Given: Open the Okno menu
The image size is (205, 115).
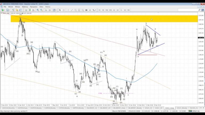Looking at the screenshot, I should [x=41, y=7].
